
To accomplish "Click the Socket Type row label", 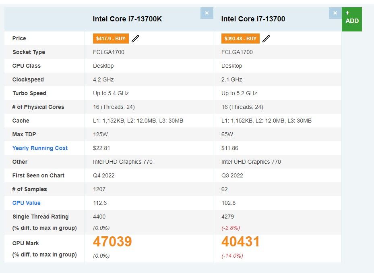I will point(29,52).
